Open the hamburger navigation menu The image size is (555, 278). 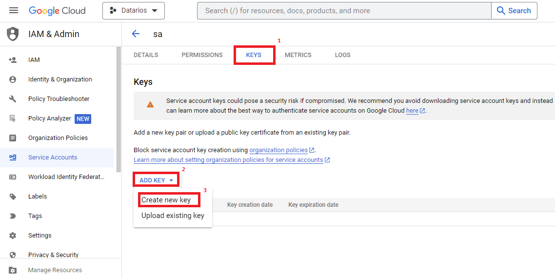tap(14, 11)
